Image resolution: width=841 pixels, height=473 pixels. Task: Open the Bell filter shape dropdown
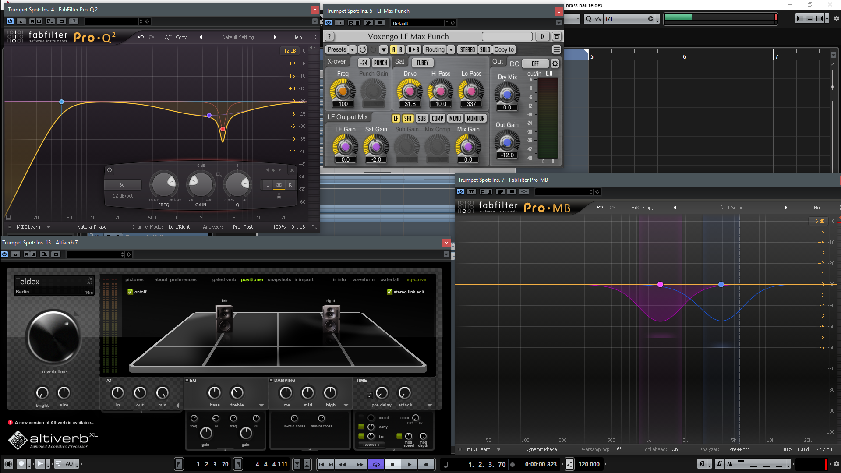[123, 185]
